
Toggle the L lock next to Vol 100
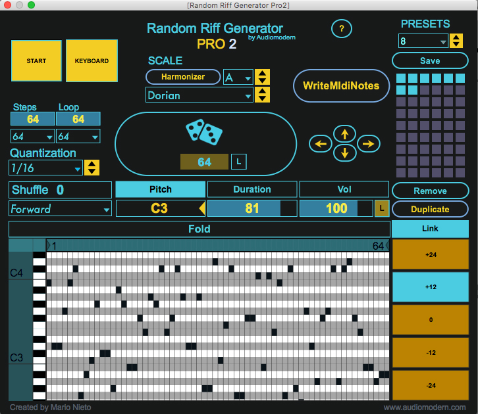pos(382,208)
